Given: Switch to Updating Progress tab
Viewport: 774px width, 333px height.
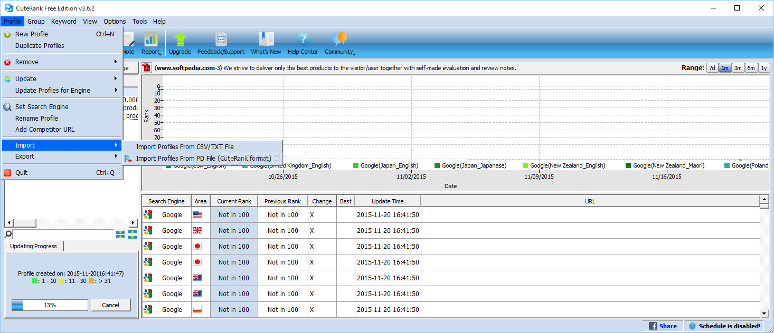Looking at the screenshot, I should click(33, 246).
